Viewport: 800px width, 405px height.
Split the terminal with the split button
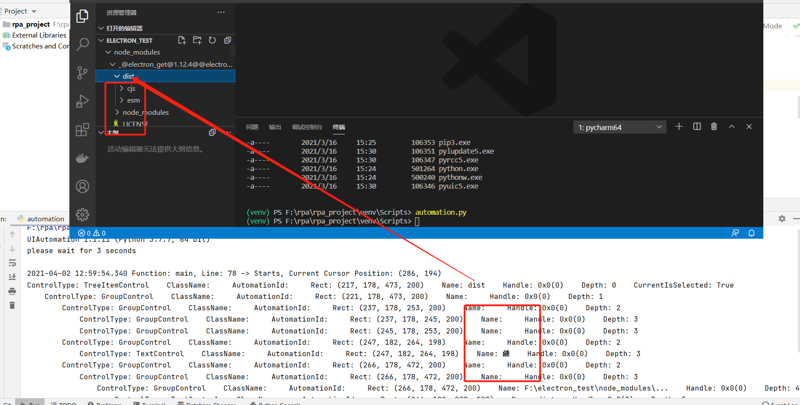pos(697,127)
